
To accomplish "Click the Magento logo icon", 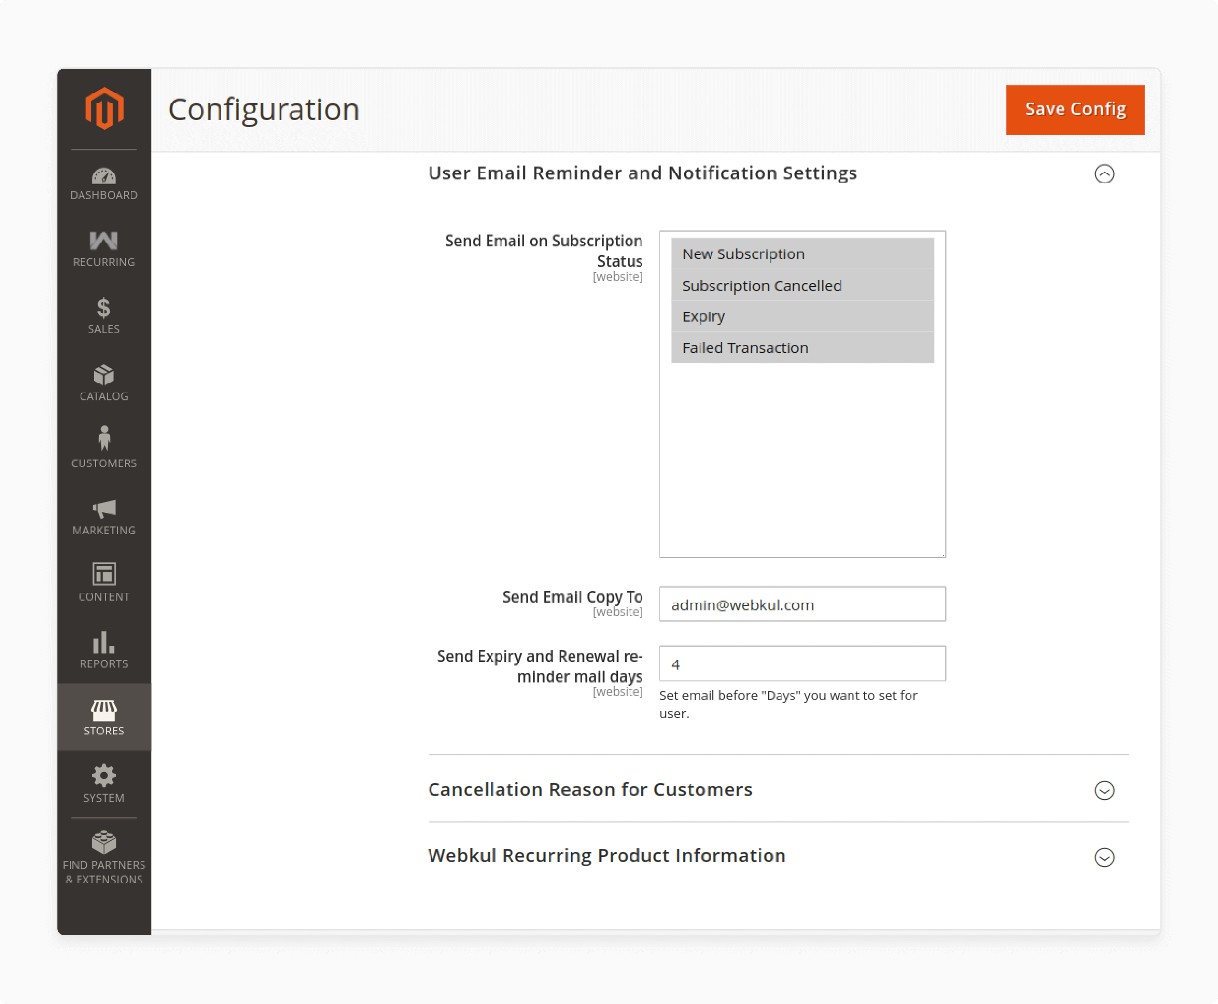I will click(x=104, y=108).
